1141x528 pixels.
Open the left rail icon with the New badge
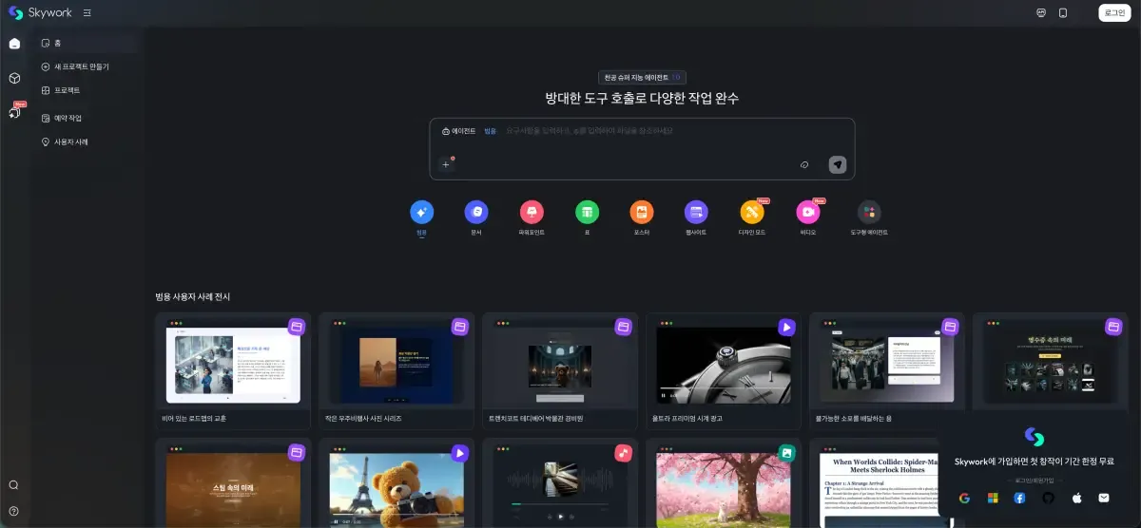pyautogui.click(x=15, y=112)
